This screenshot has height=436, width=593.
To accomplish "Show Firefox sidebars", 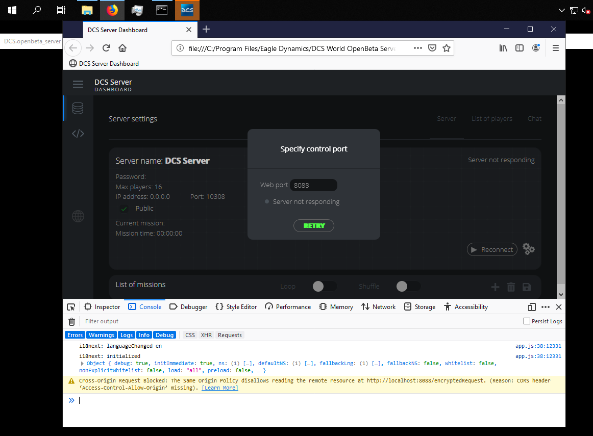I will (519, 48).
